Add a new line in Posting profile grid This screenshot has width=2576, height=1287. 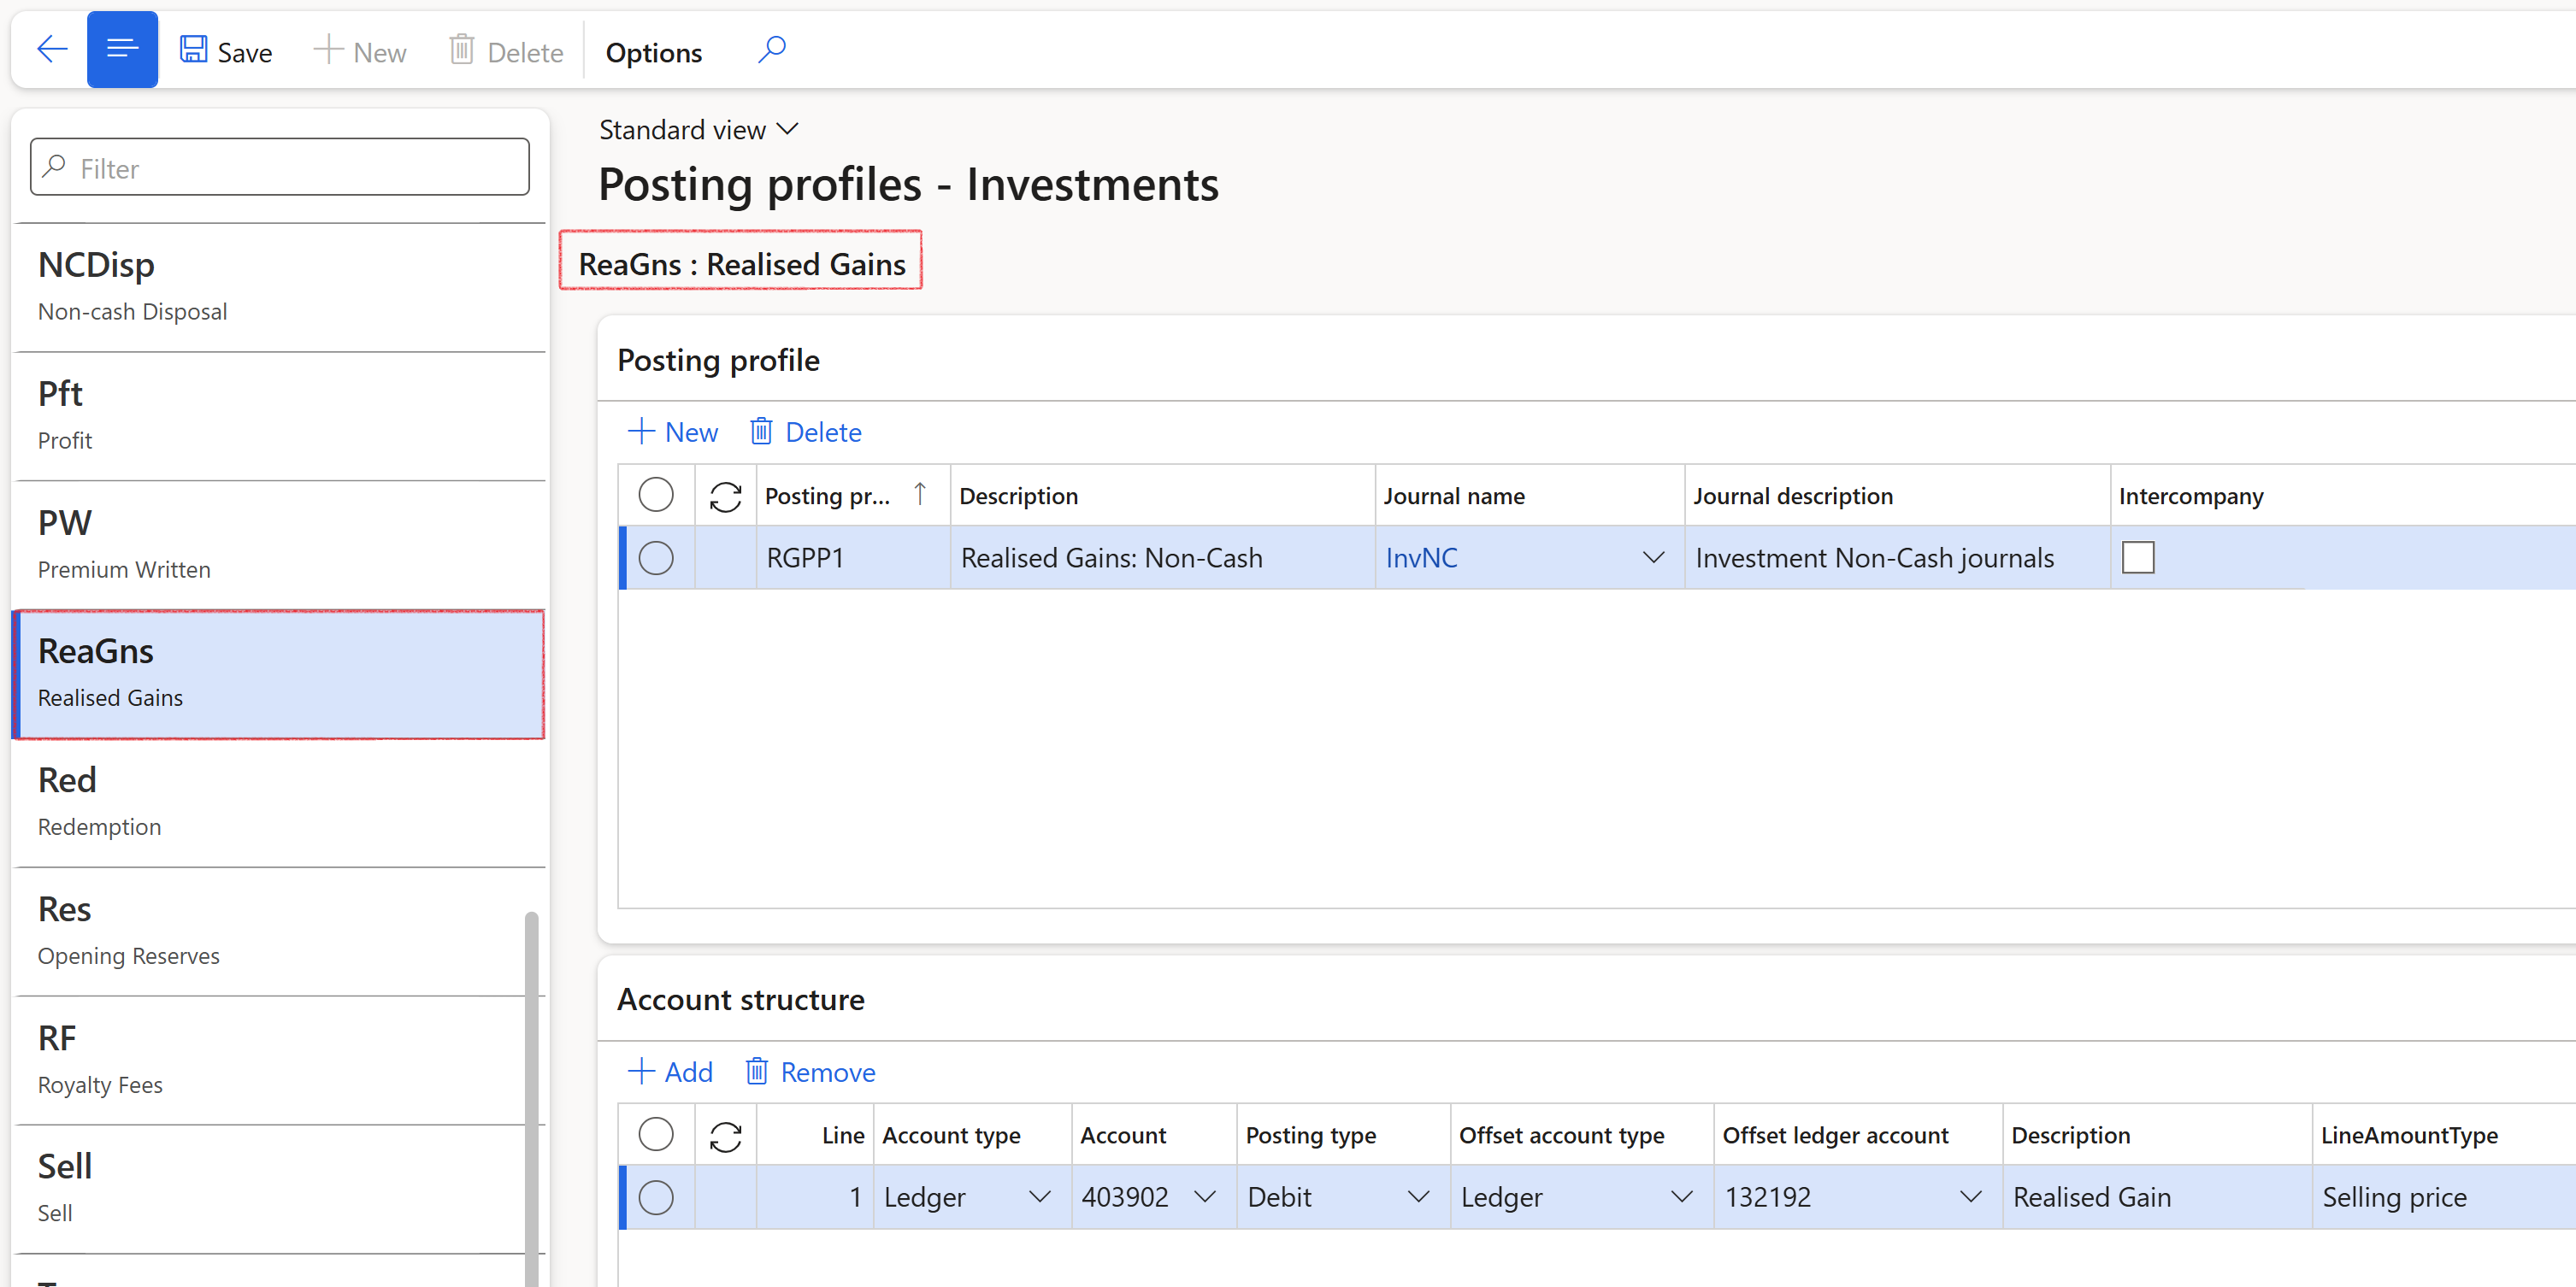point(673,432)
